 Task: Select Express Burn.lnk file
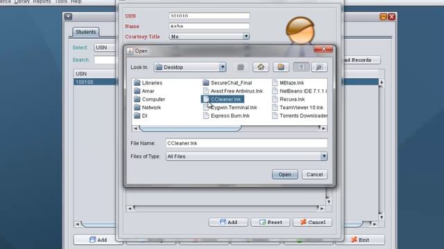click(x=226, y=116)
